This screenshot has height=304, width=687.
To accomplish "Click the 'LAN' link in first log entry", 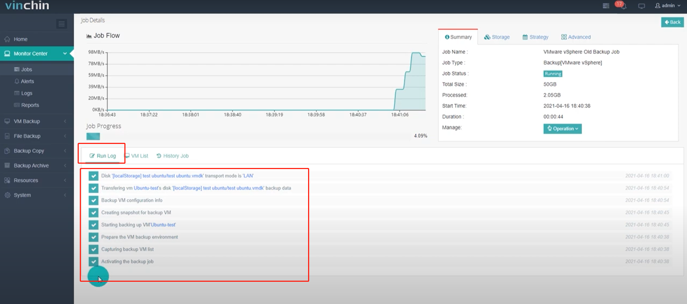I will point(248,176).
